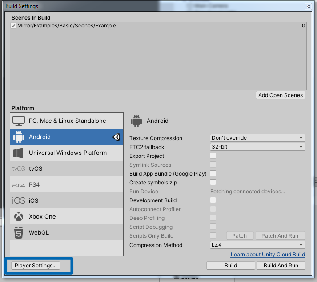
Task: Click Add Open Scenes button
Action: (x=281, y=95)
